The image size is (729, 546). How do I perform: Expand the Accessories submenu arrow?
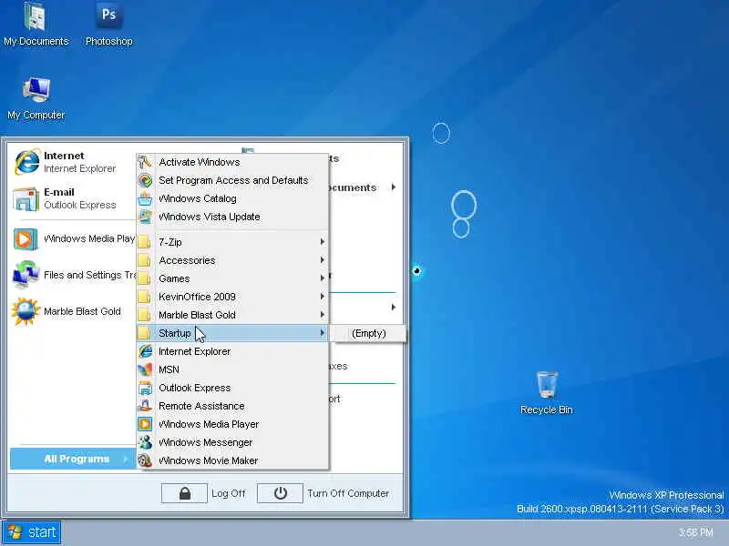coord(322,260)
